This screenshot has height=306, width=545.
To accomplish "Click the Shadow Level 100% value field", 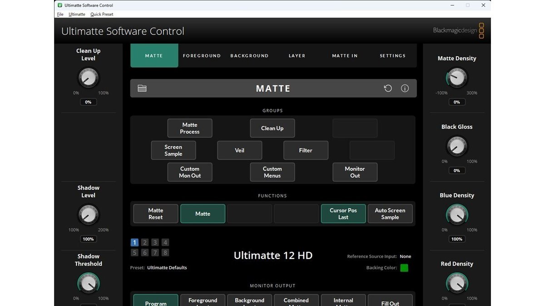I will (x=88, y=239).
